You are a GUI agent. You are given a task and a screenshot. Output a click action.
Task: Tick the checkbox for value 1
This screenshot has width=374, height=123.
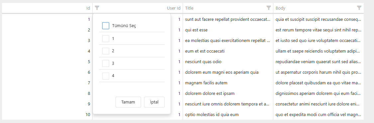pyautogui.click(x=106, y=38)
